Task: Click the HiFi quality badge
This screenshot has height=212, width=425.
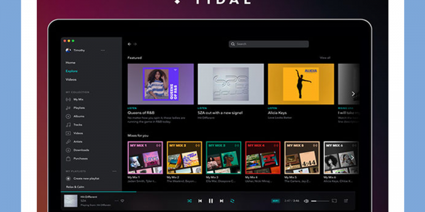Action: [275, 201]
